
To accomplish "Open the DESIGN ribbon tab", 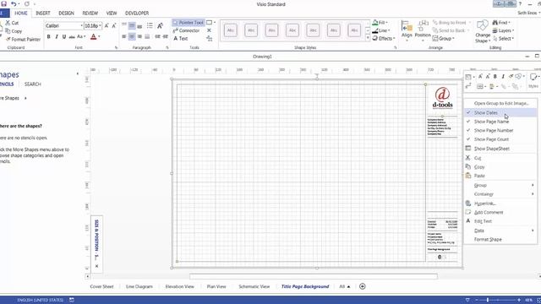I will (x=66, y=14).
